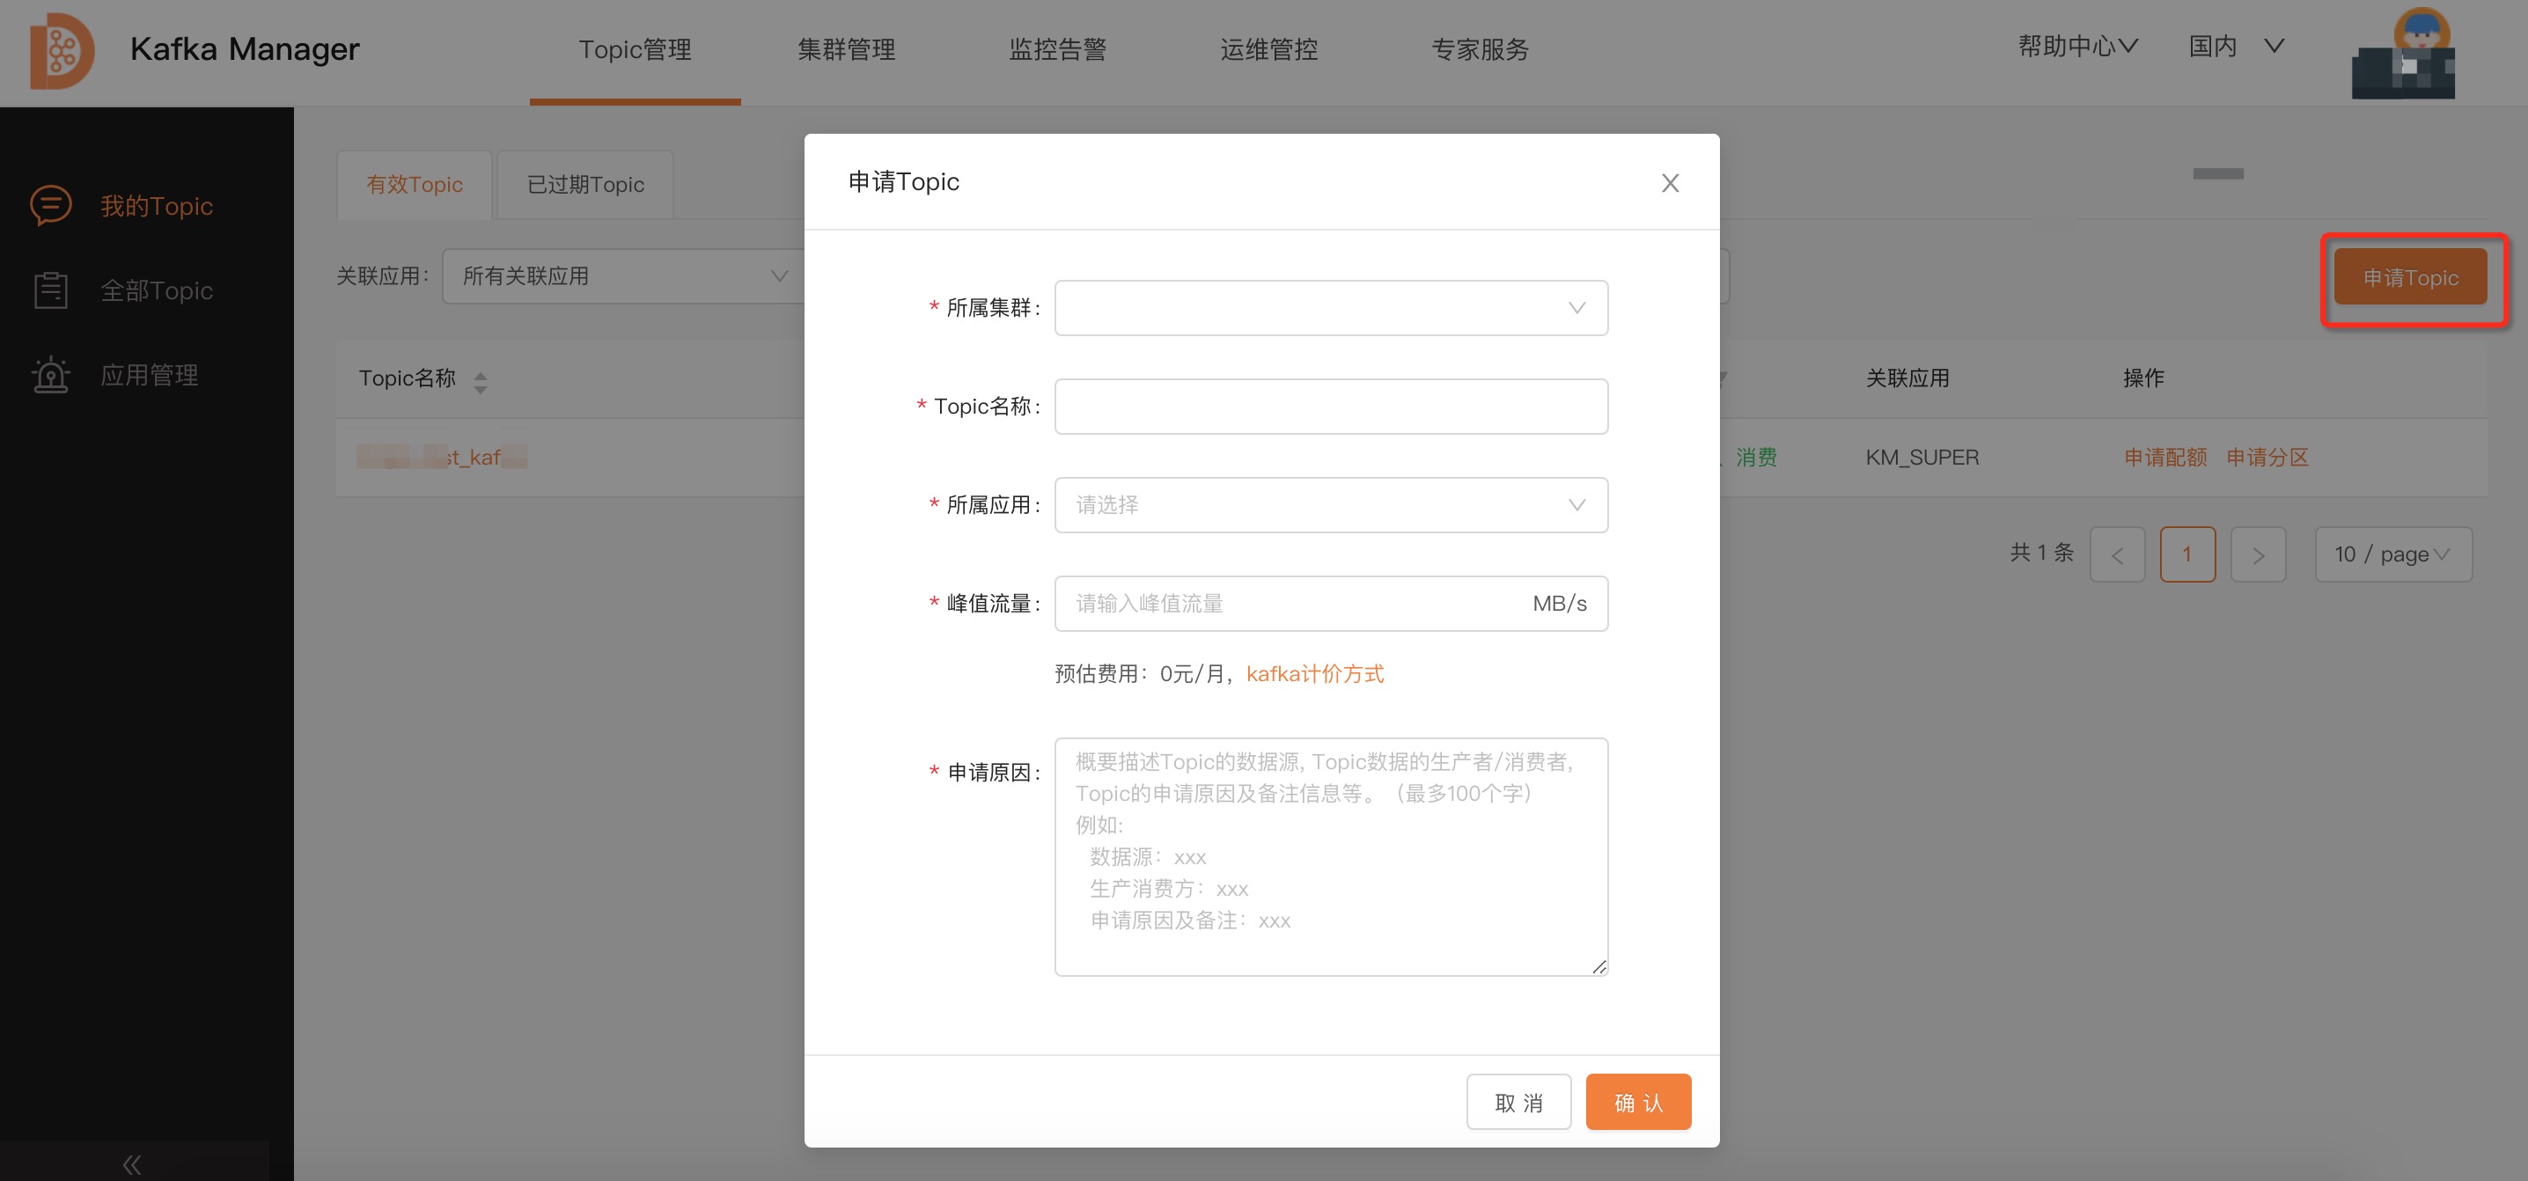Screen dimensions: 2528x1181
Task: Open the 集群管理 menu
Action: tap(846, 49)
